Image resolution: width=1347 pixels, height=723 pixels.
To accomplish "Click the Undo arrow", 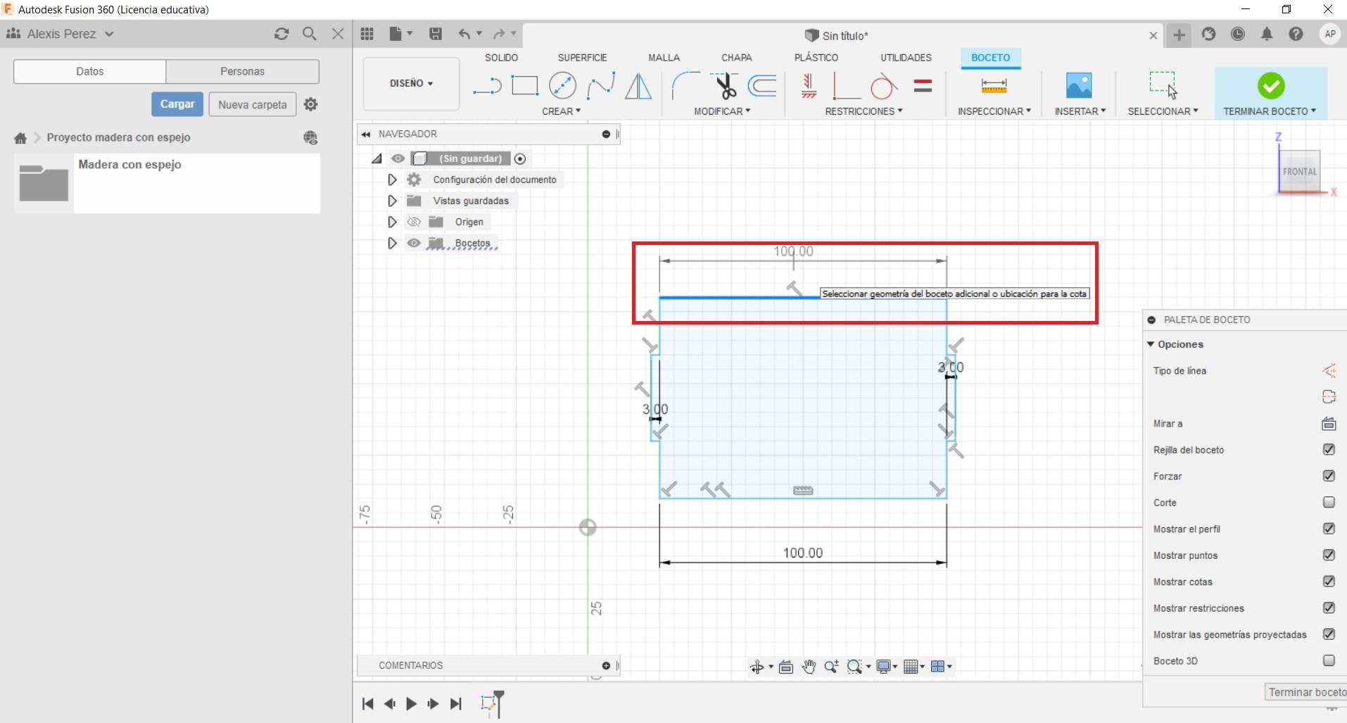I will (464, 34).
